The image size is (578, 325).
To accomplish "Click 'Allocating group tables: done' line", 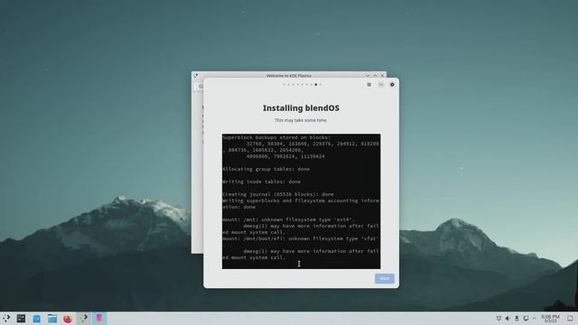I will [x=266, y=169].
